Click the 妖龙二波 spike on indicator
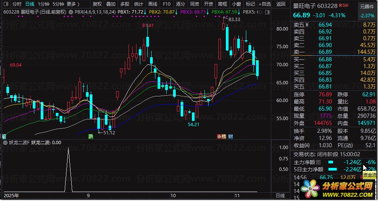The width and height of the screenshot is (379, 201). pyautogui.click(x=68, y=169)
